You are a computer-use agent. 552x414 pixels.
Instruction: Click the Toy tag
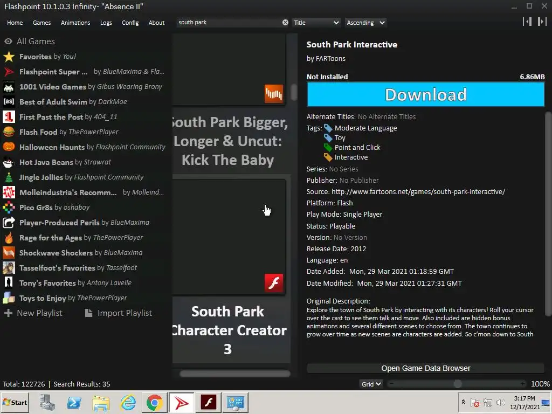click(340, 137)
